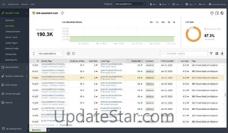Open the column grid view icon

(x=217, y=53)
